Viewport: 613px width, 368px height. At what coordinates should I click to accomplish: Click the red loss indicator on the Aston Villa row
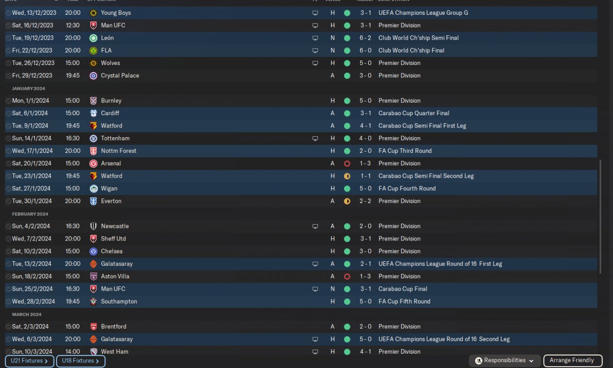tap(347, 276)
